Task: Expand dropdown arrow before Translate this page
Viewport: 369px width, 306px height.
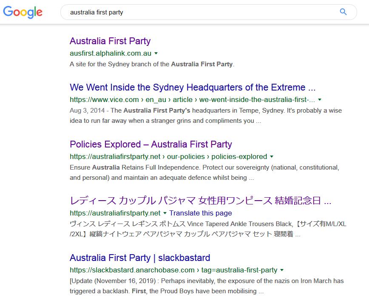Action: (x=165, y=213)
